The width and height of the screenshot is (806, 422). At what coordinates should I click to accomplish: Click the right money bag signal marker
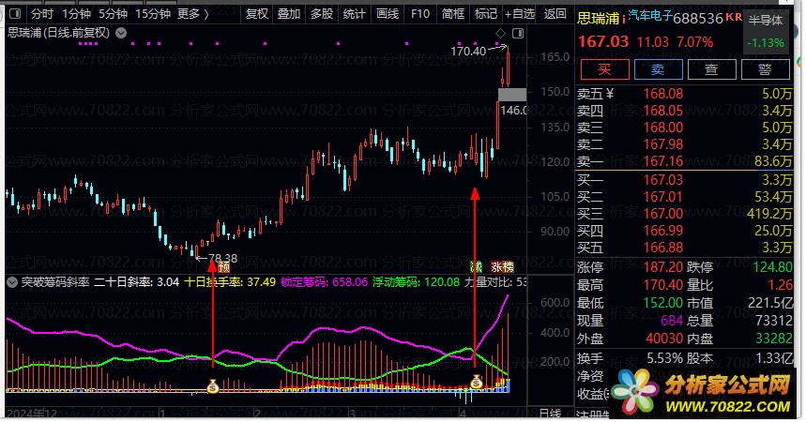click(477, 383)
